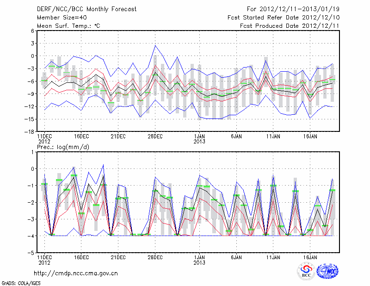Click the -5 value on precipitation axis
This screenshot has width=370, height=286.
(32, 253)
